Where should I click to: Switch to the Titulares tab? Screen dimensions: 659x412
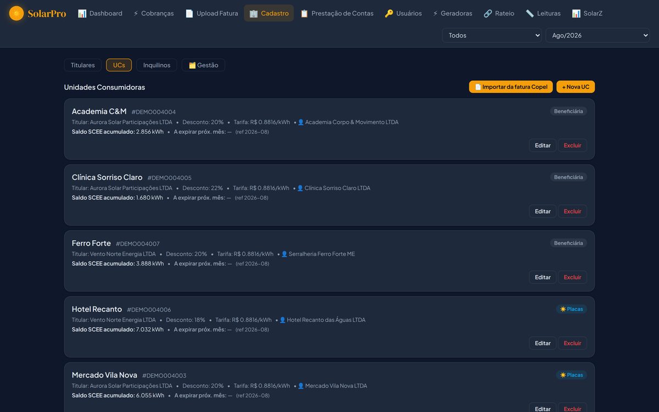coord(83,65)
